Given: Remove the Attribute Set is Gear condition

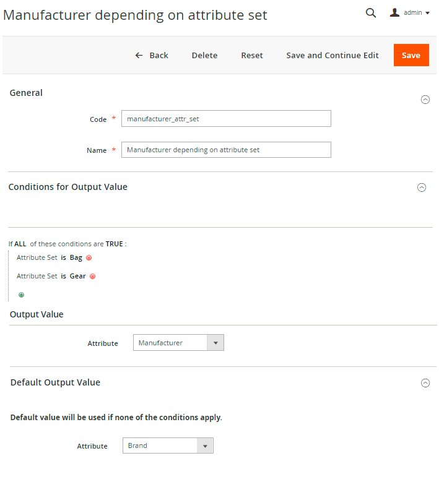Looking at the screenshot, I should [x=93, y=276].
